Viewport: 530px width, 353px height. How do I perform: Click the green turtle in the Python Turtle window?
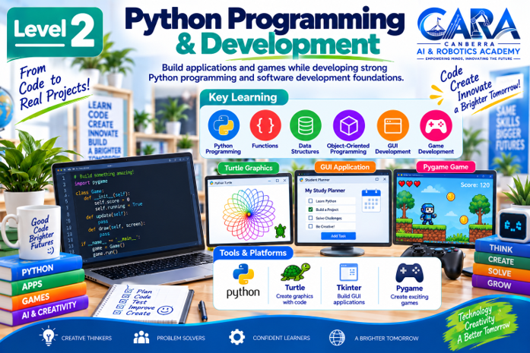click(281, 231)
